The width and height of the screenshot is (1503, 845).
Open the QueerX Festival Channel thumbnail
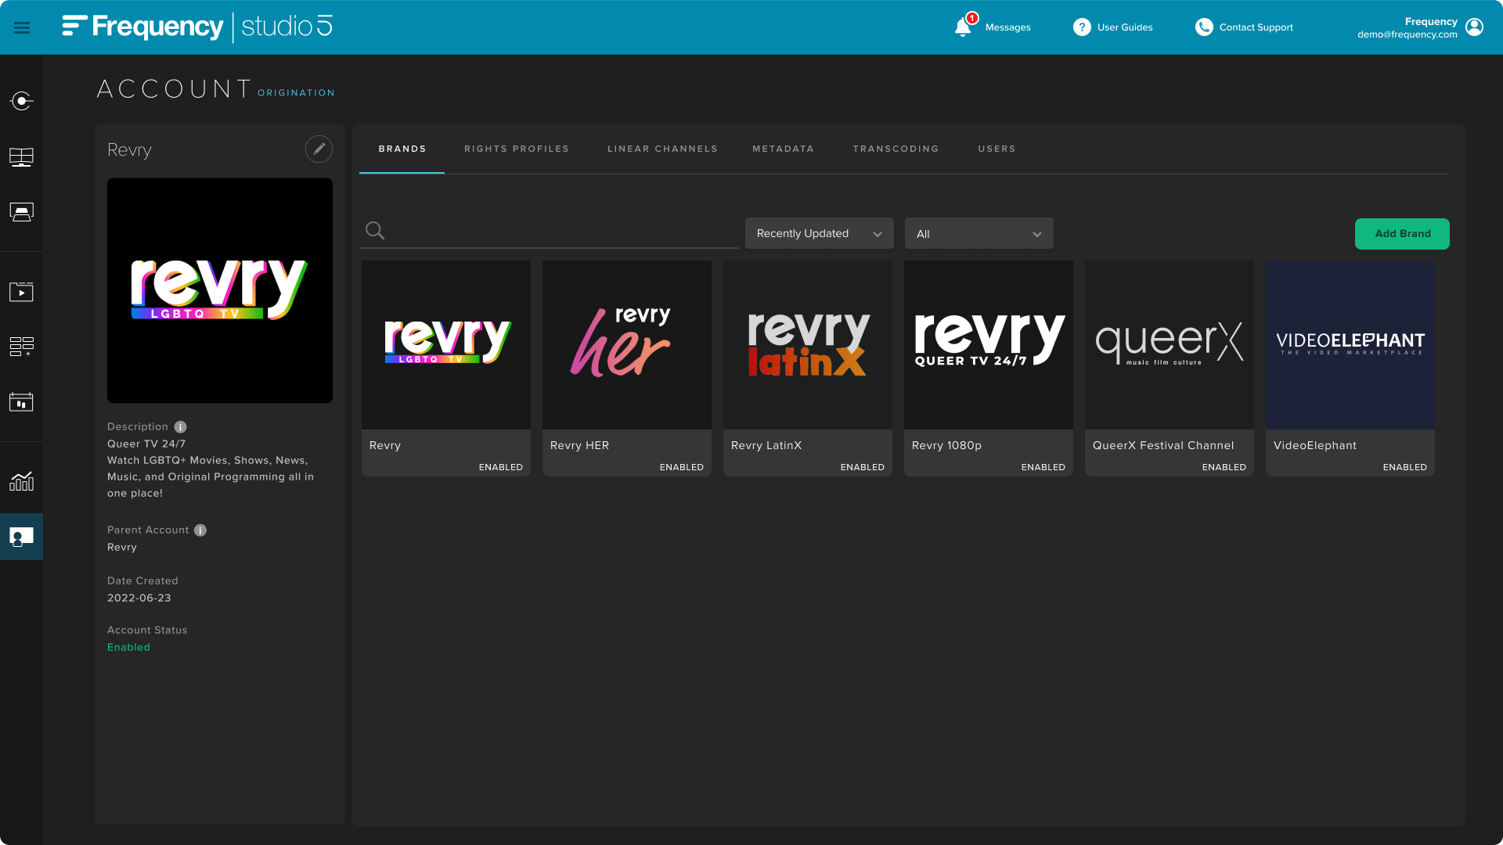pyautogui.click(x=1170, y=345)
